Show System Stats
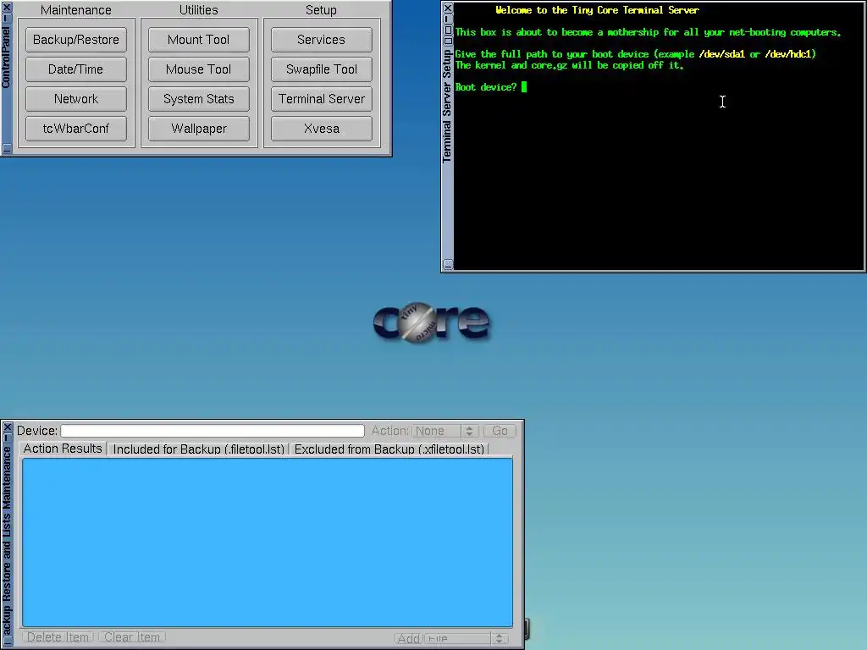This screenshot has width=867, height=650. [198, 99]
